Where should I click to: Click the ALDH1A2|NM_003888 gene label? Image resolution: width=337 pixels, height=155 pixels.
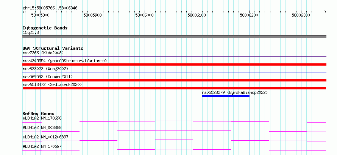coord(42,127)
